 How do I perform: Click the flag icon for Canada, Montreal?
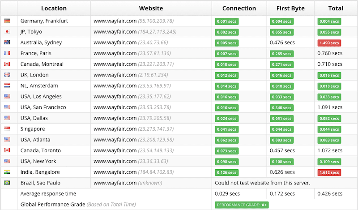[7, 64]
